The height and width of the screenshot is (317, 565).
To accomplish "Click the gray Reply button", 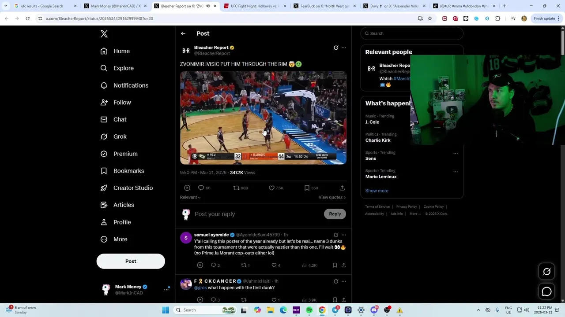I will coord(335,214).
